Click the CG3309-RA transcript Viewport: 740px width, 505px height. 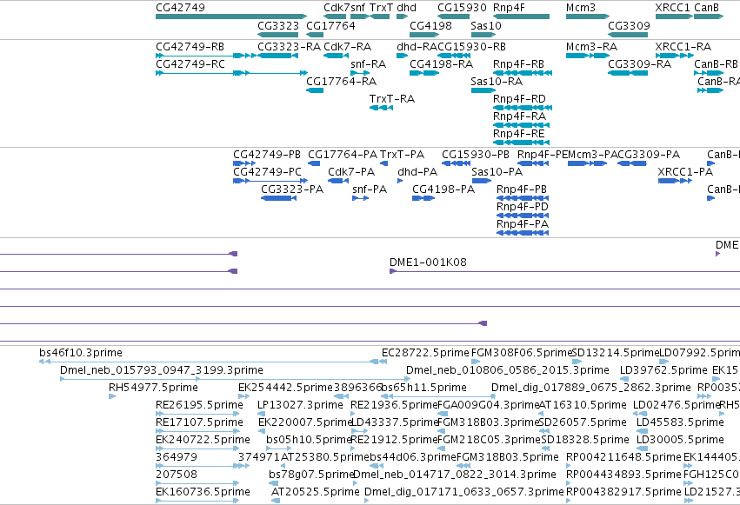628,73
